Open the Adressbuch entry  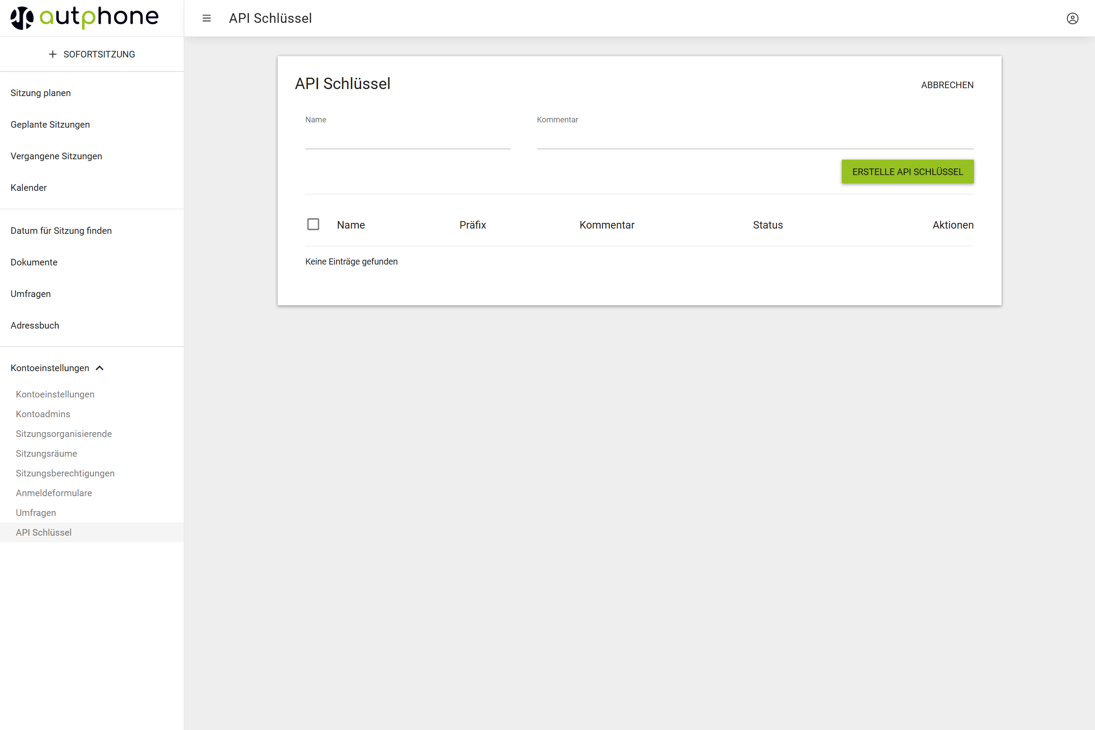coord(35,326)
